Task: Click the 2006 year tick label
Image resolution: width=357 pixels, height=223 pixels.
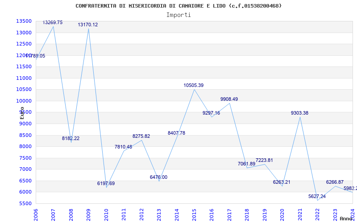Action: (x=36, y=215)
